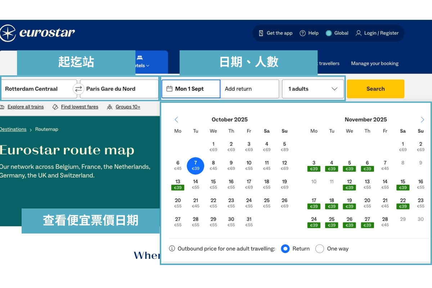This screenshot has width=432, height=288.
Task: Click the Explore all trains icon
Action: (2, 107)
